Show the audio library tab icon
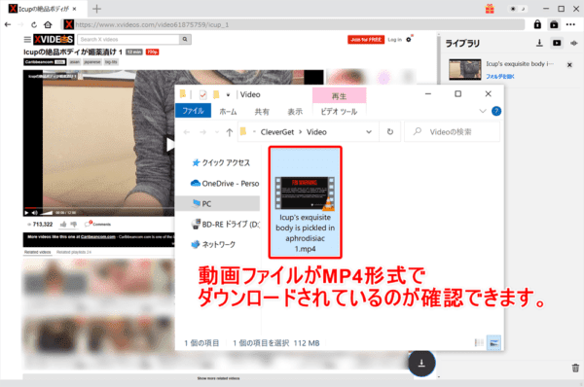The height and width of the screenshot is (387, 584). (x=574, y=43)
